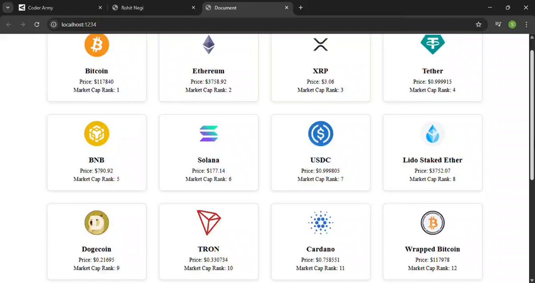The width and height of the screenshot is (535, 283).
Task: Switch to the Rohit Negi tab
Action: 154,8
